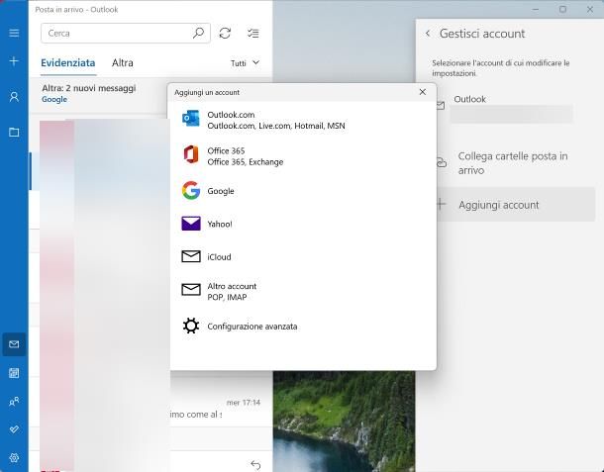Click the Yahoo! envelope icon
The height and width of the screenshot is (472, 604).
pos(191,224)
